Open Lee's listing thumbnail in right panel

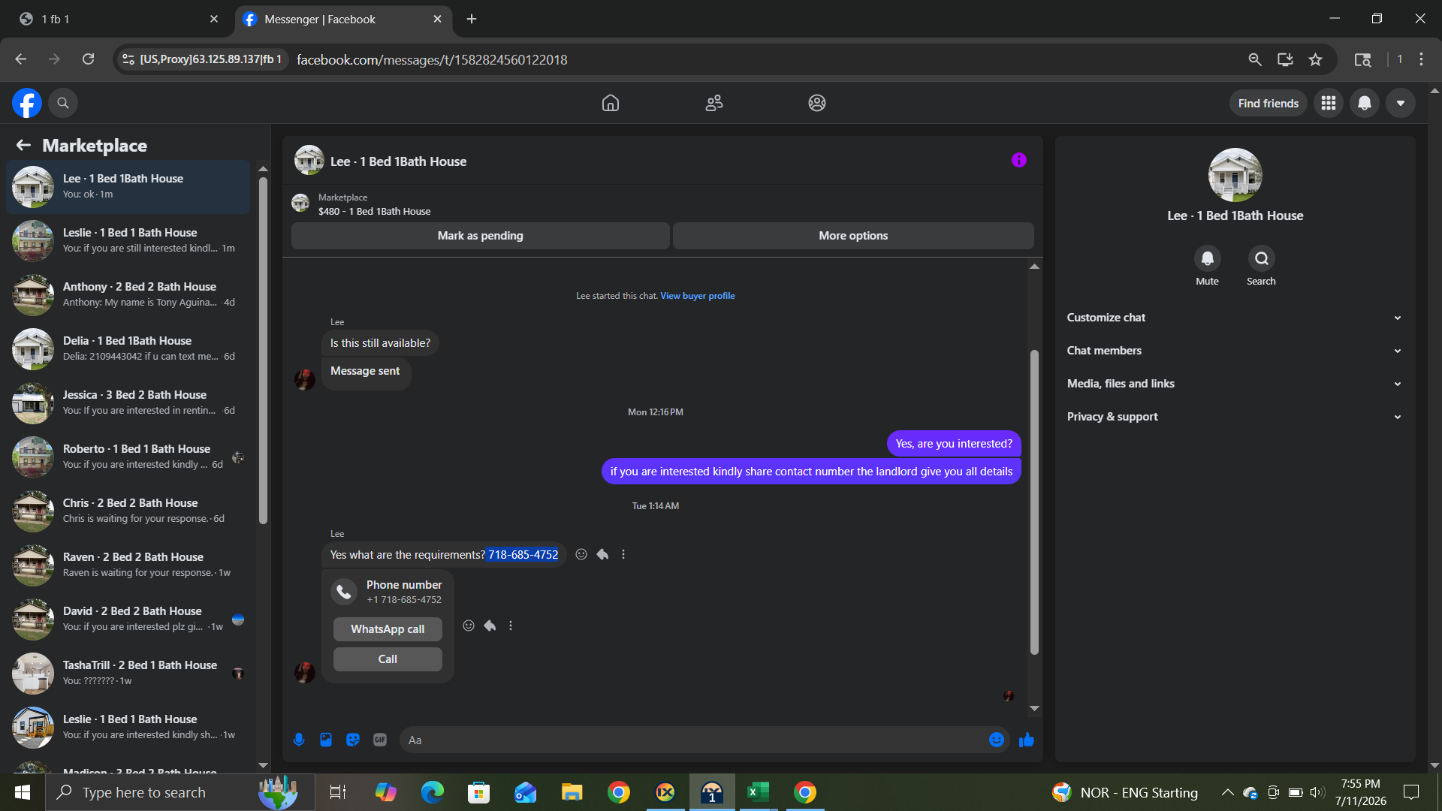tap(1235, 175)
